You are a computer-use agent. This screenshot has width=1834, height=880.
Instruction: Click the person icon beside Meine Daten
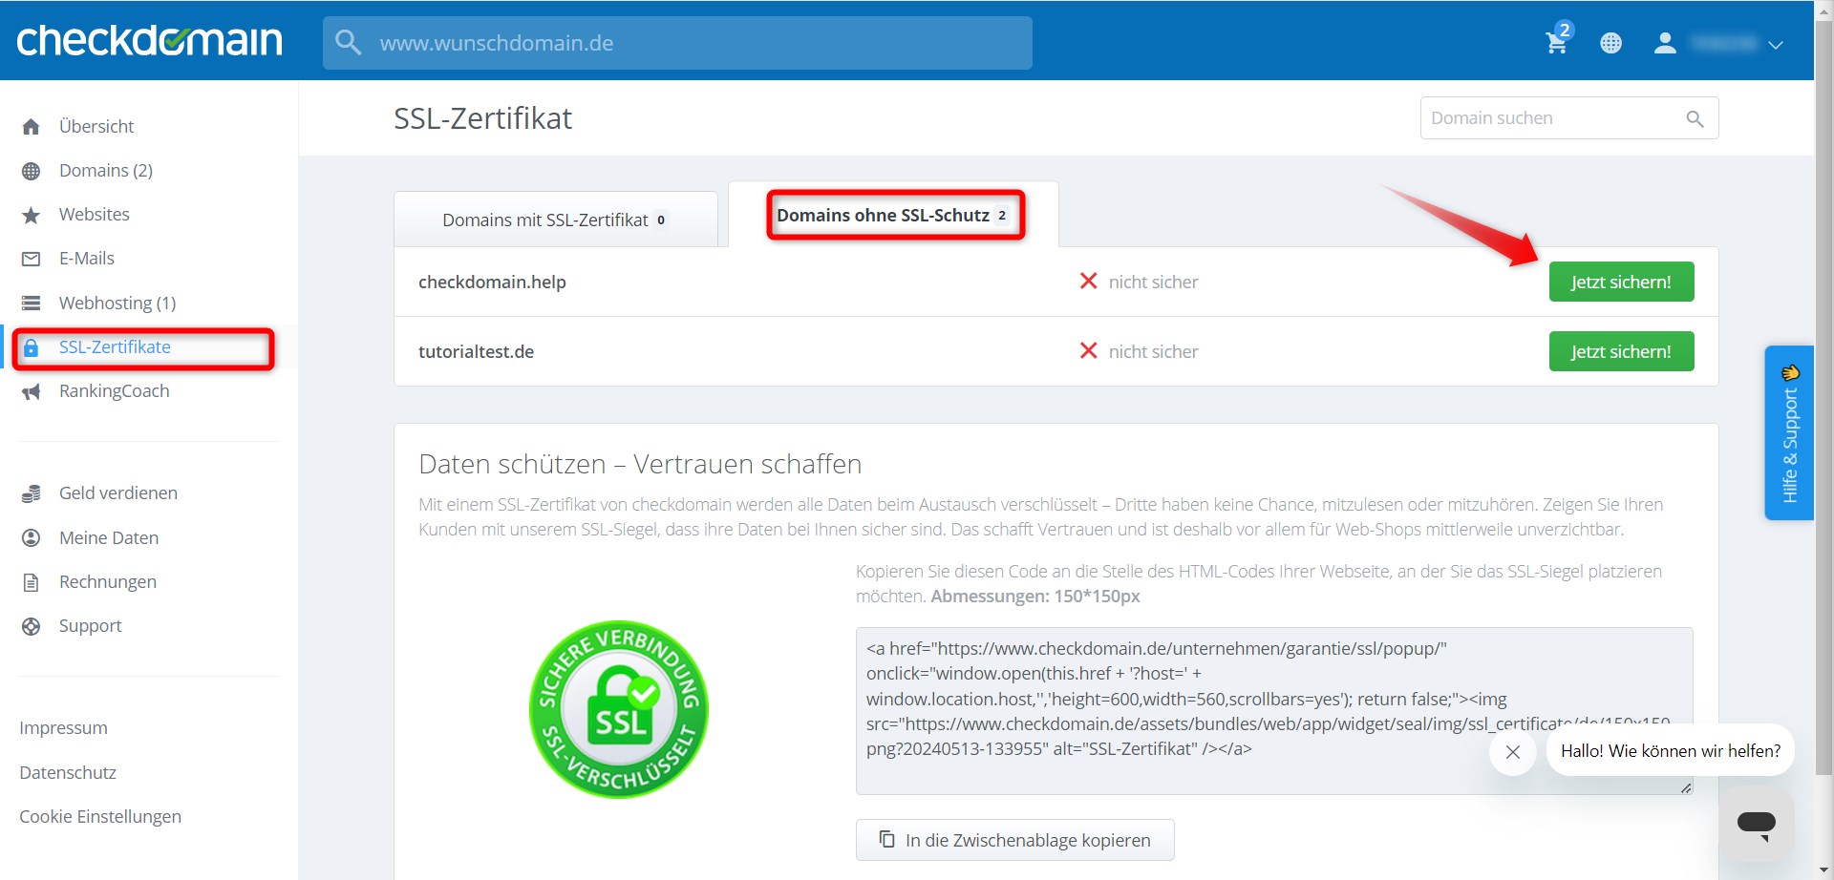[x=32, y=538]
